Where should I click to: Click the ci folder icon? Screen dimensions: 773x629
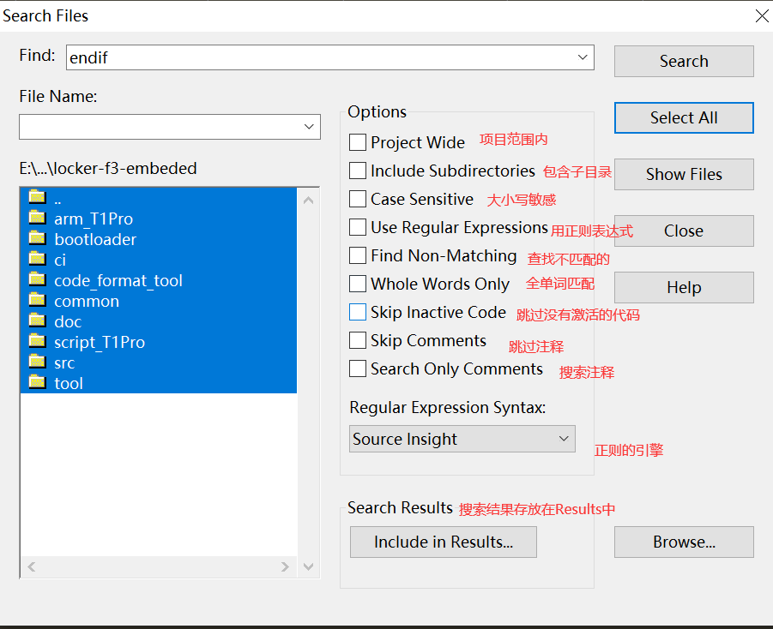coord(37,259)
